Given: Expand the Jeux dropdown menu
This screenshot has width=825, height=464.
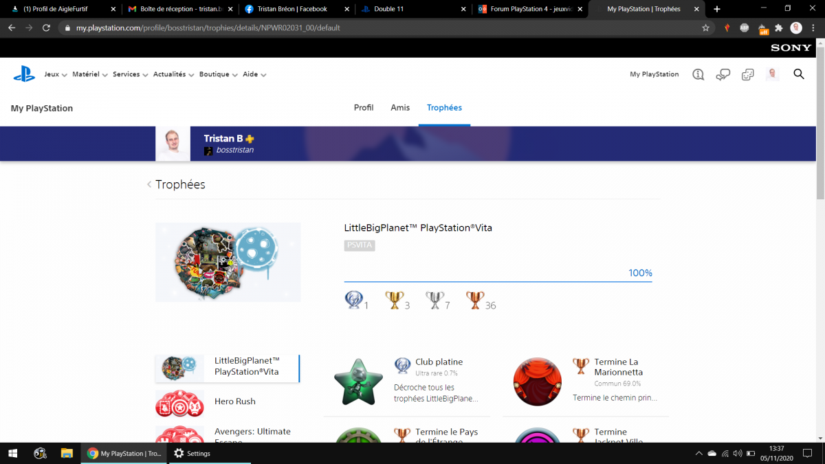Looking at the screenshot, I should [x=56, y=74].
